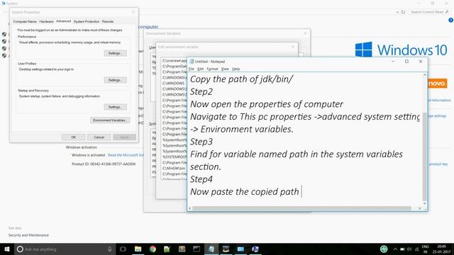Switch to Computer Name tab in System Properties

click(x=25, y=21)
